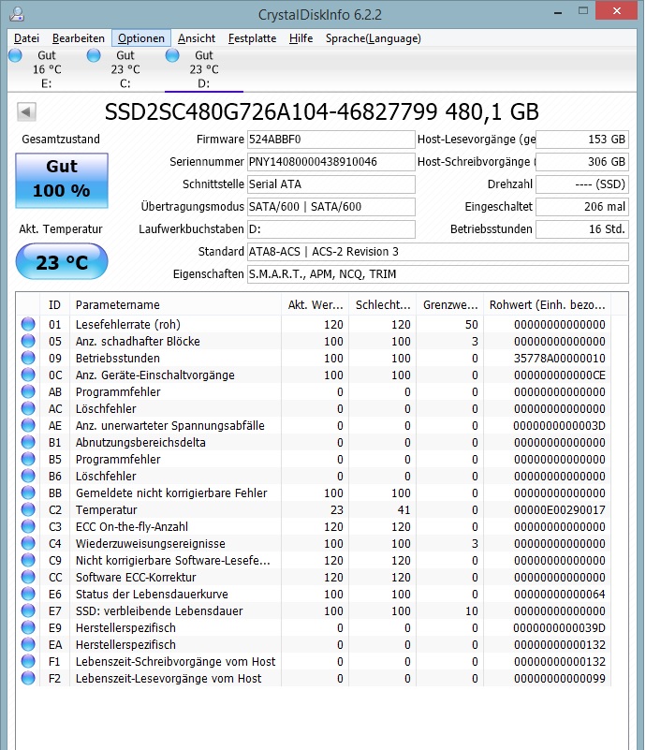Click the Übertragungsmodus SATA/600 field
The image size is (646, 750).
pos(330,207)
